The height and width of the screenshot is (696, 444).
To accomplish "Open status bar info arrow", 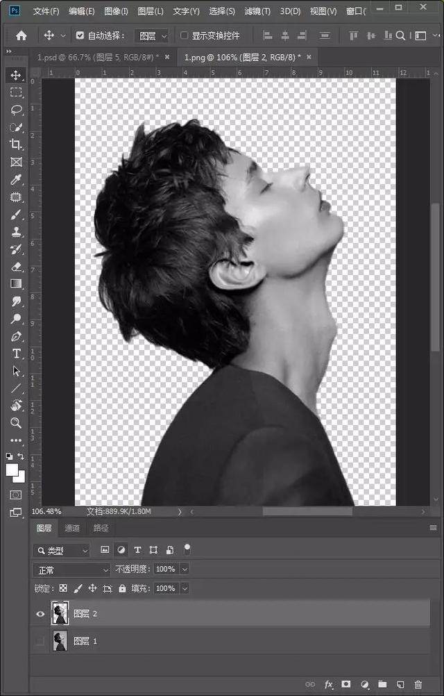I will 180,512.
